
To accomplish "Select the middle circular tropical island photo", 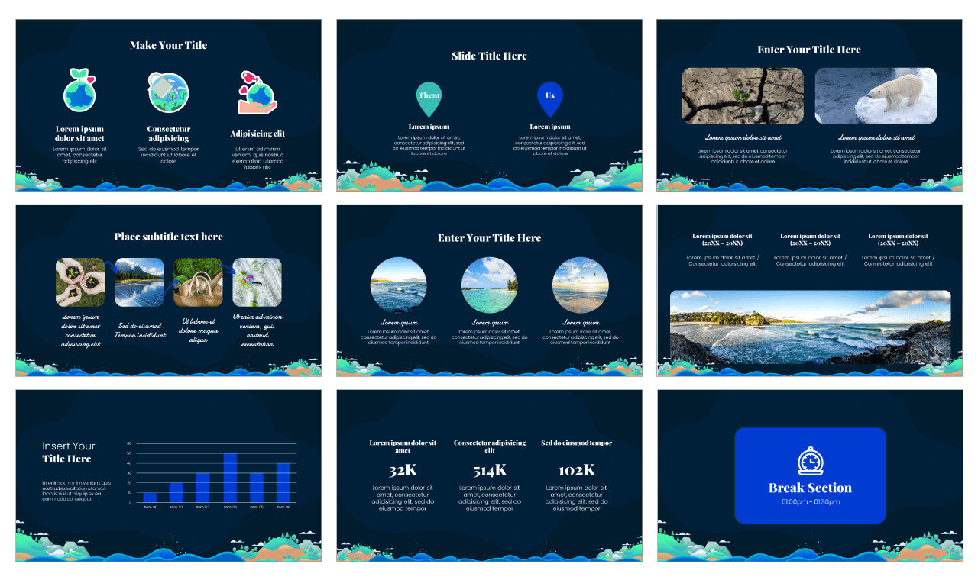I will pos(490,285).
